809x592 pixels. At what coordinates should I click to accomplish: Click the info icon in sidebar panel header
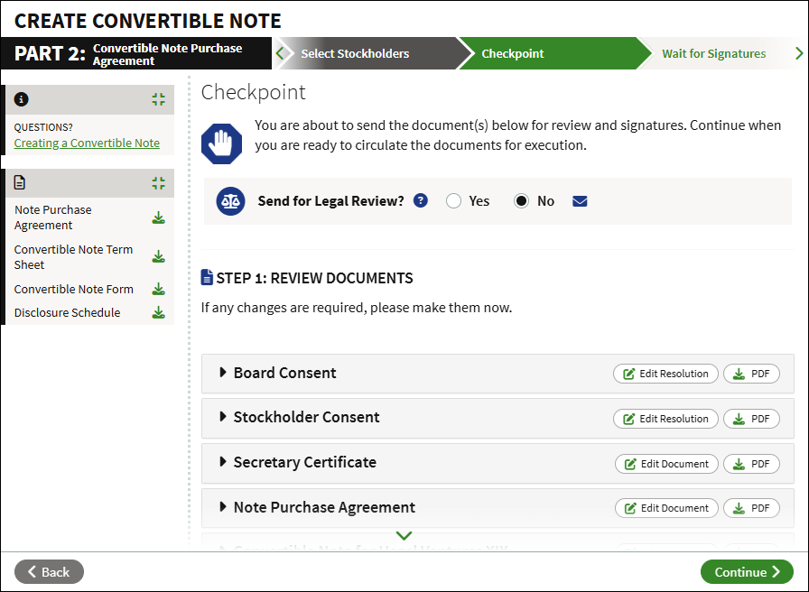coord(21,99)
